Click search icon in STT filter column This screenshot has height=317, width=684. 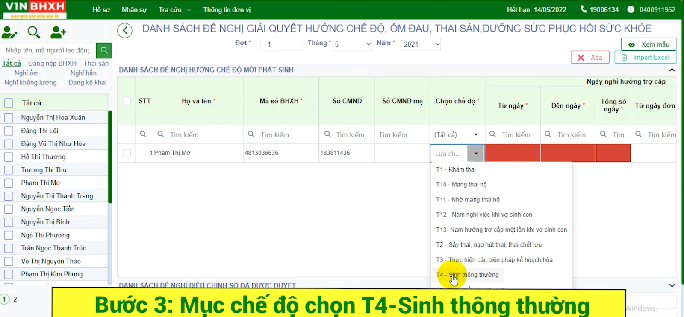pos(143,134)
